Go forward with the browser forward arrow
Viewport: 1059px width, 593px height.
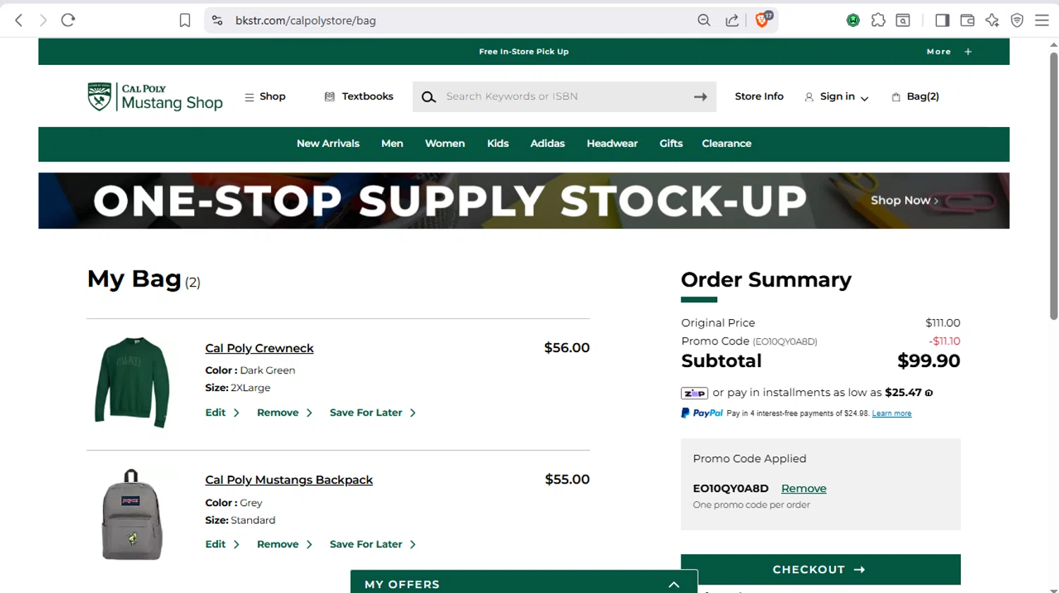tap(43, 20)
